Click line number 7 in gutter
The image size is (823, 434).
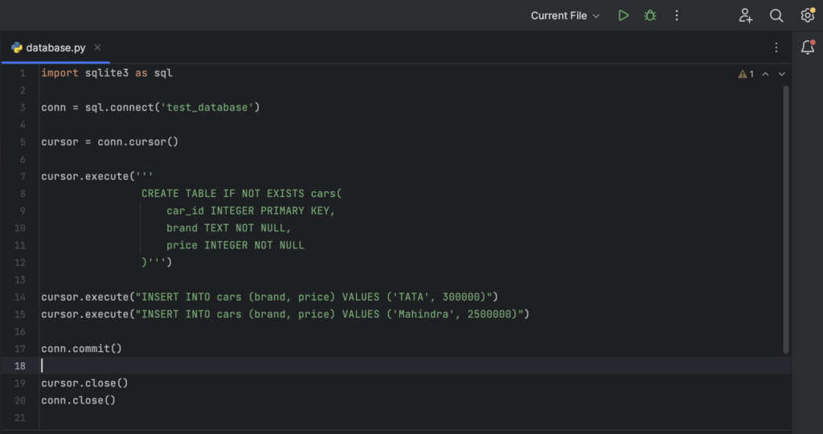coord(23,176)
